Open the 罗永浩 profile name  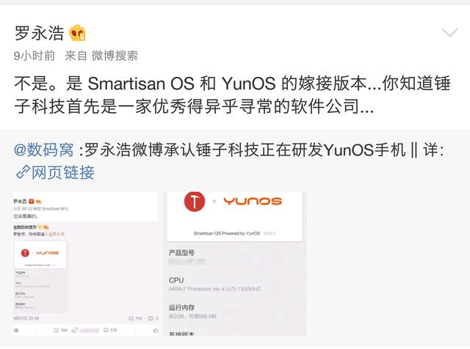(x=39, y=33)
